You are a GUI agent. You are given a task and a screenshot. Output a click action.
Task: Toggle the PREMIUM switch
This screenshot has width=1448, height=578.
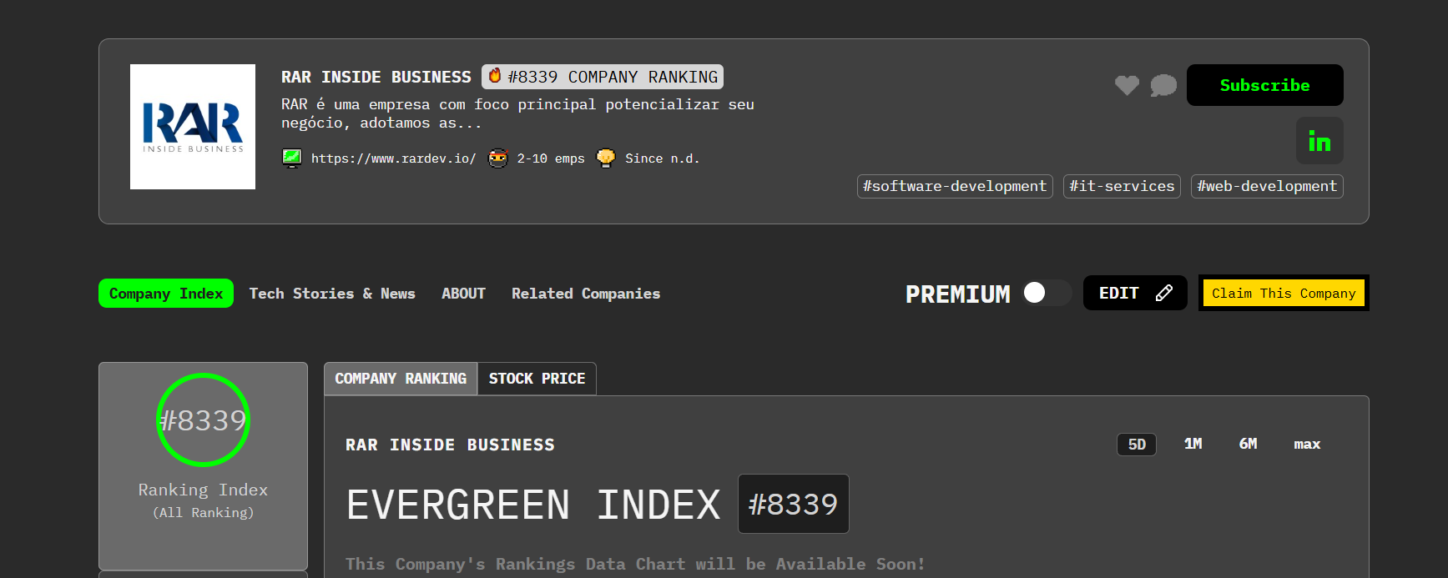click(1047, 293)
